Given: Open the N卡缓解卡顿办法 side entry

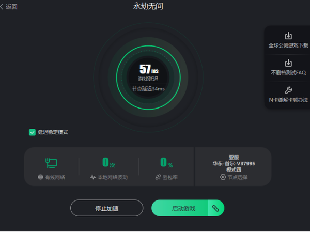Looking at the screenshot, I should pos(288,95).
